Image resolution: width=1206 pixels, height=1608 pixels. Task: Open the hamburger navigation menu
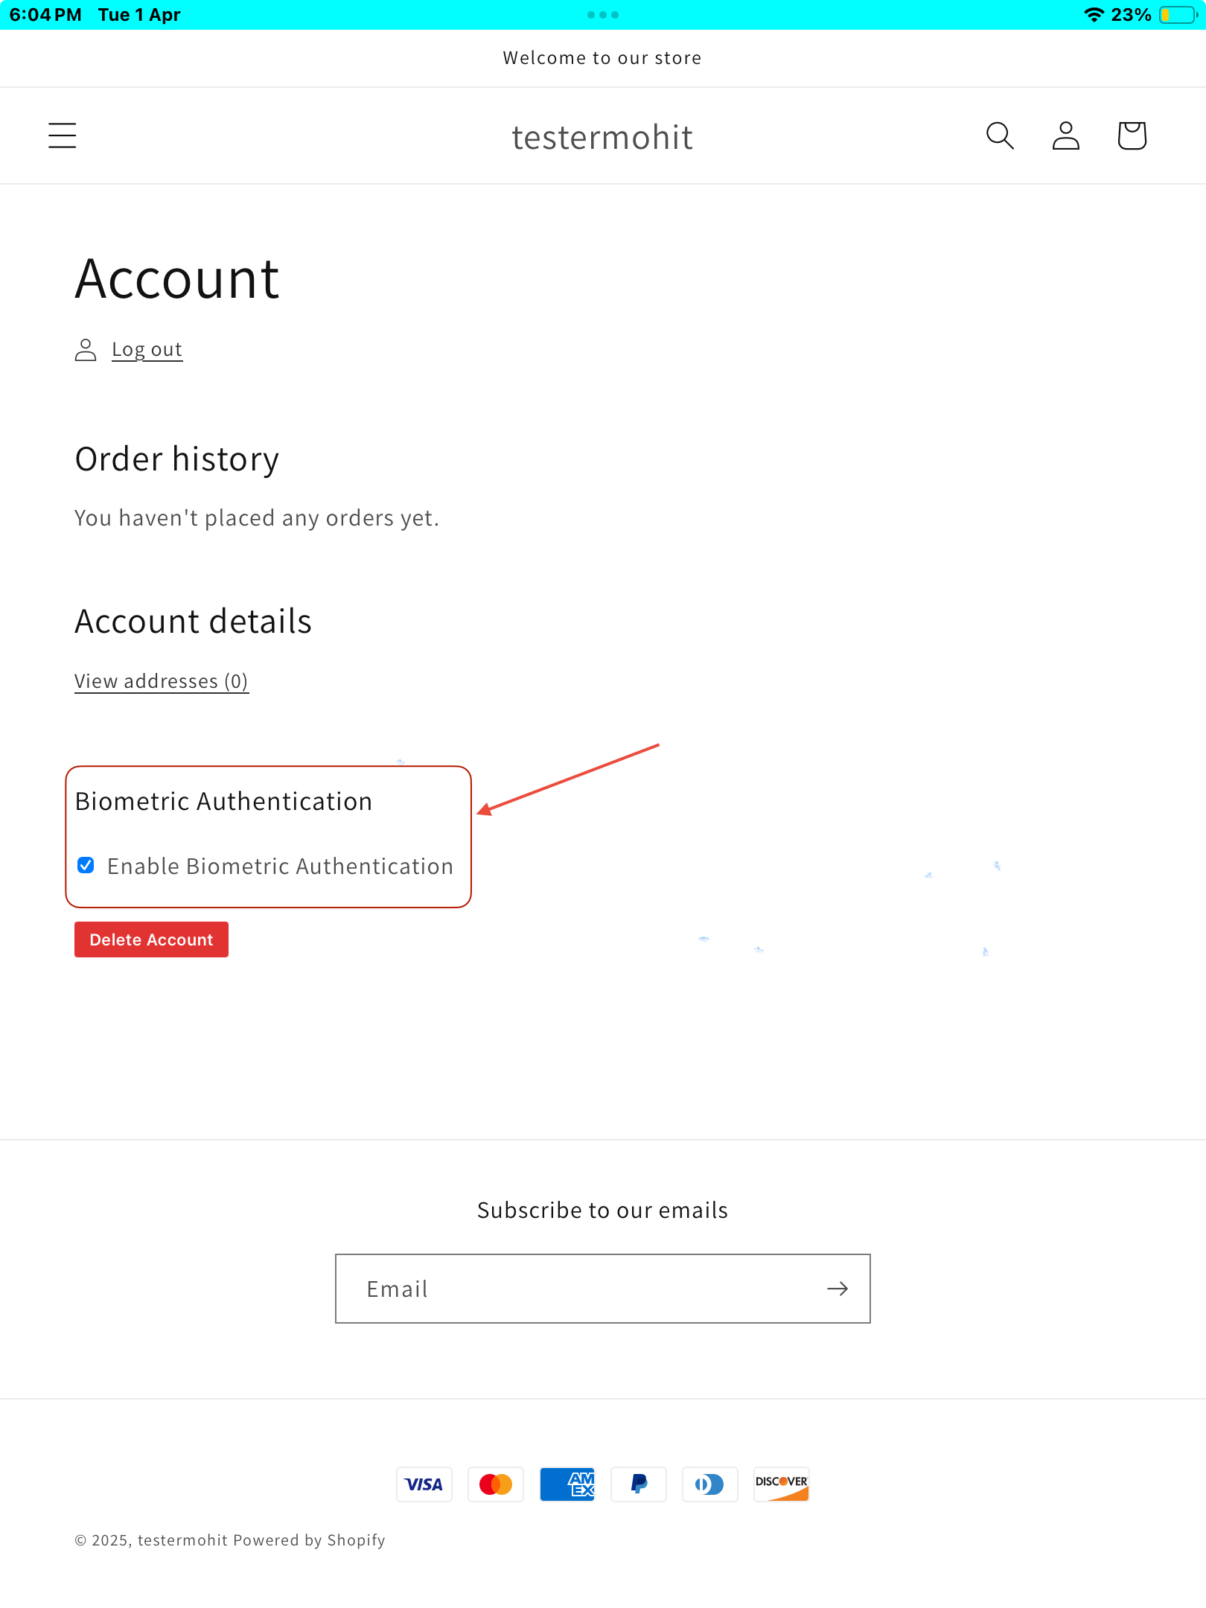pos(63,135)
